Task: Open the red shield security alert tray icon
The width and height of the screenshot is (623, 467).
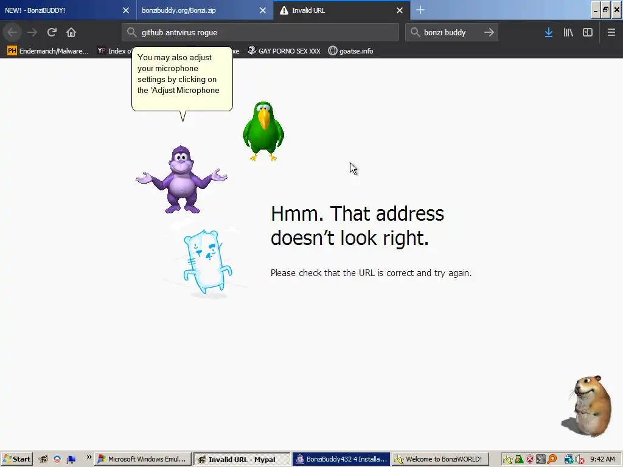Action: [530, 460]
